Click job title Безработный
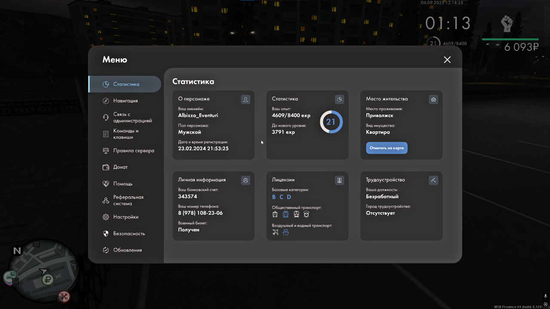Viewport: 550px width, 309px height. (382, 197)
